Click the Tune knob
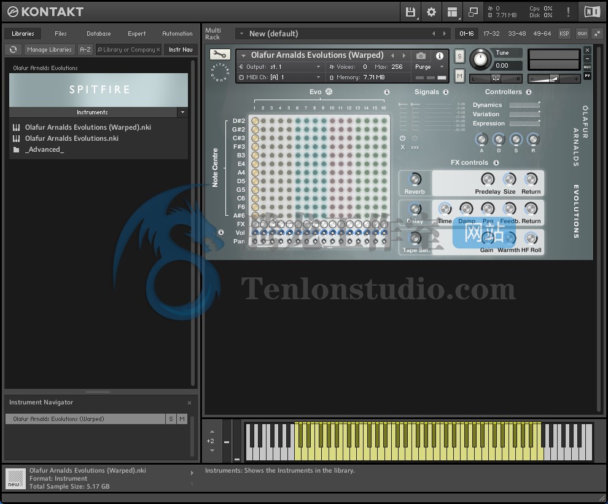This screenshot has width=608, height=504. tap(480, 60)
